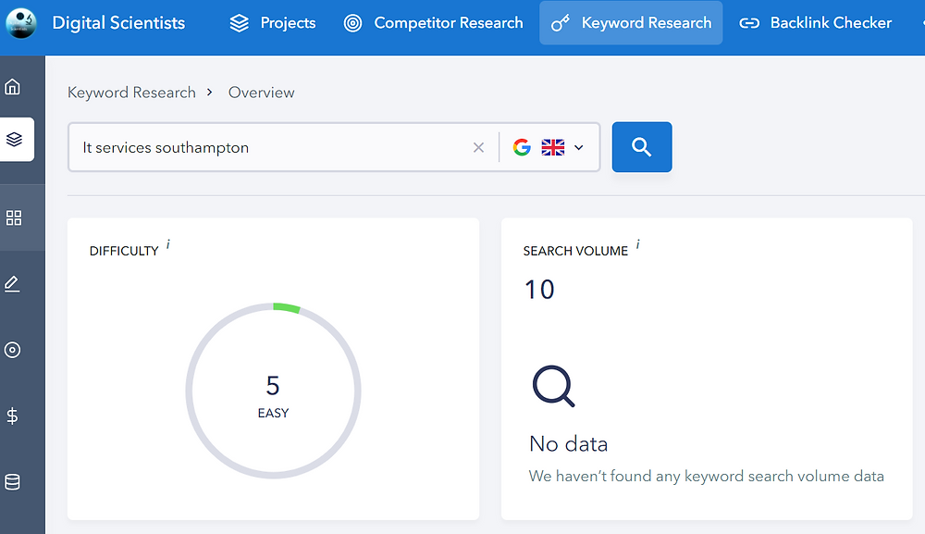Click the no search volume data message
The height and width of the screenshot is (534, 925).
pyautogui.click(x=706, y=477)
